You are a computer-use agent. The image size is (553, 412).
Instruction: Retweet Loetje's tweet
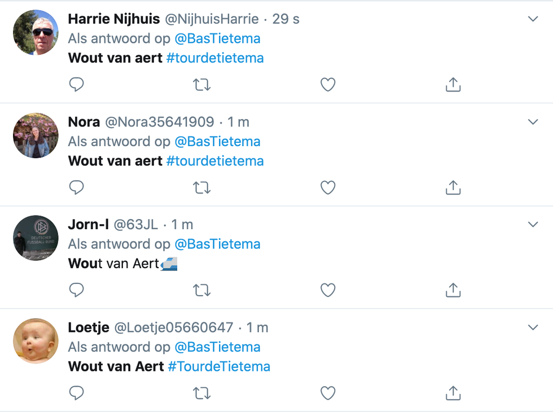click(202, 393)
